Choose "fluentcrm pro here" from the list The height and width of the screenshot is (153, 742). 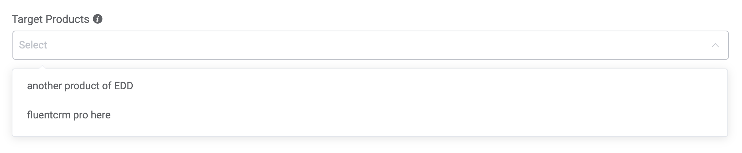tap(69, 115)
